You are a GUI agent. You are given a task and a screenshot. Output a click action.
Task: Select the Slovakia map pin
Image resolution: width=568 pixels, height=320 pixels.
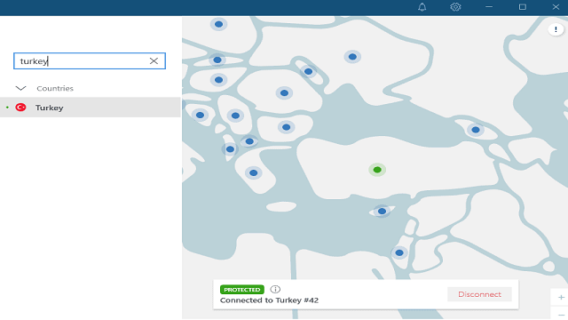[217, 60]
